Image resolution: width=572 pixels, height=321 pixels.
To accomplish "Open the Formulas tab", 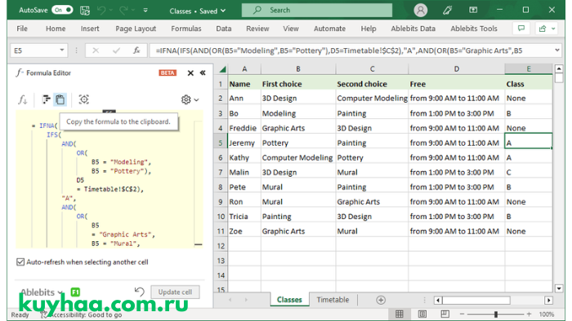I will click(x=186, y=29).
